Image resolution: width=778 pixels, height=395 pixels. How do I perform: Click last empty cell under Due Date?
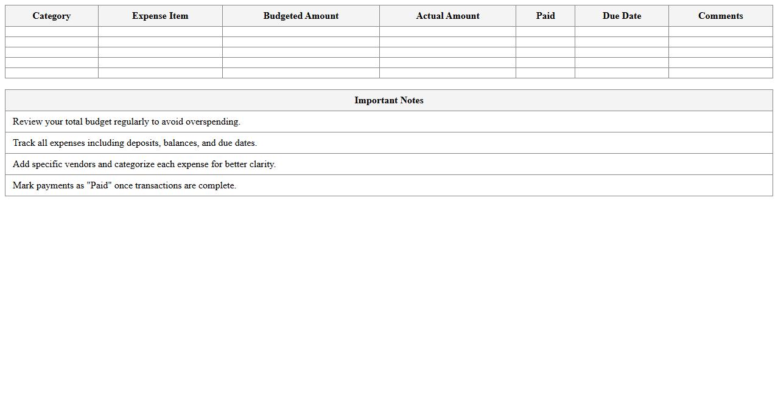coord(622,73)
